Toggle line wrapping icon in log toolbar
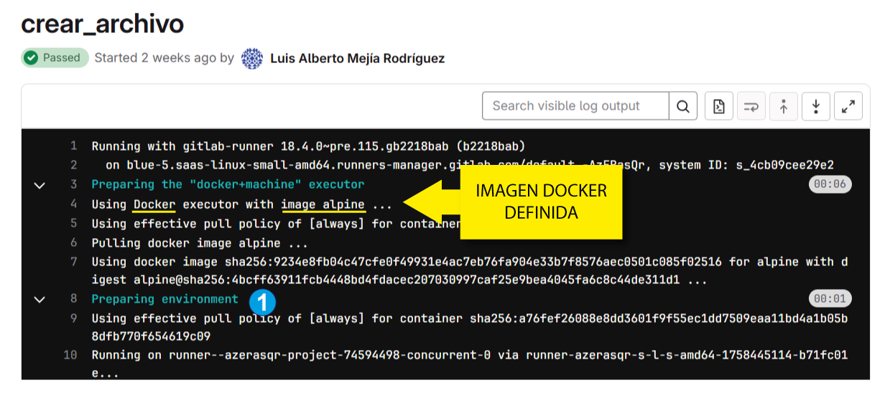Image resolution: width=890 pixels, height=393 pixels. 751,106
